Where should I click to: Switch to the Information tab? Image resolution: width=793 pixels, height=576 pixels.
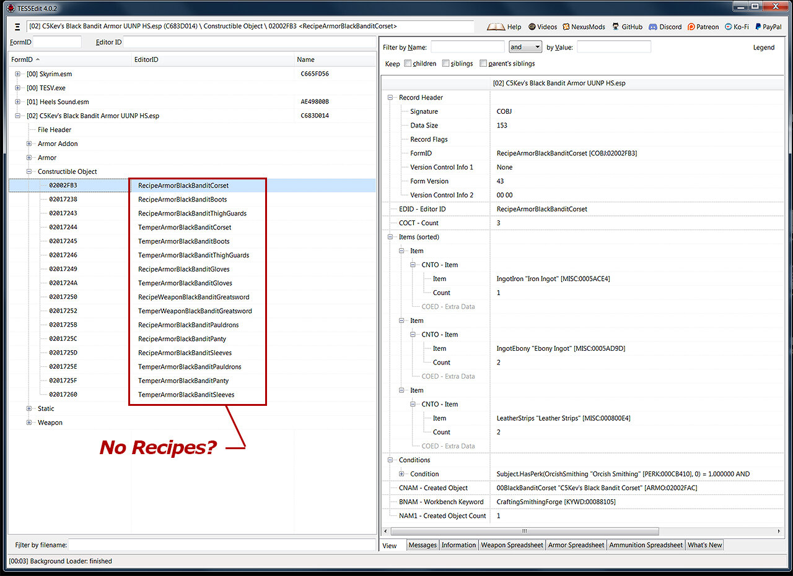click(x=458, y=545)
